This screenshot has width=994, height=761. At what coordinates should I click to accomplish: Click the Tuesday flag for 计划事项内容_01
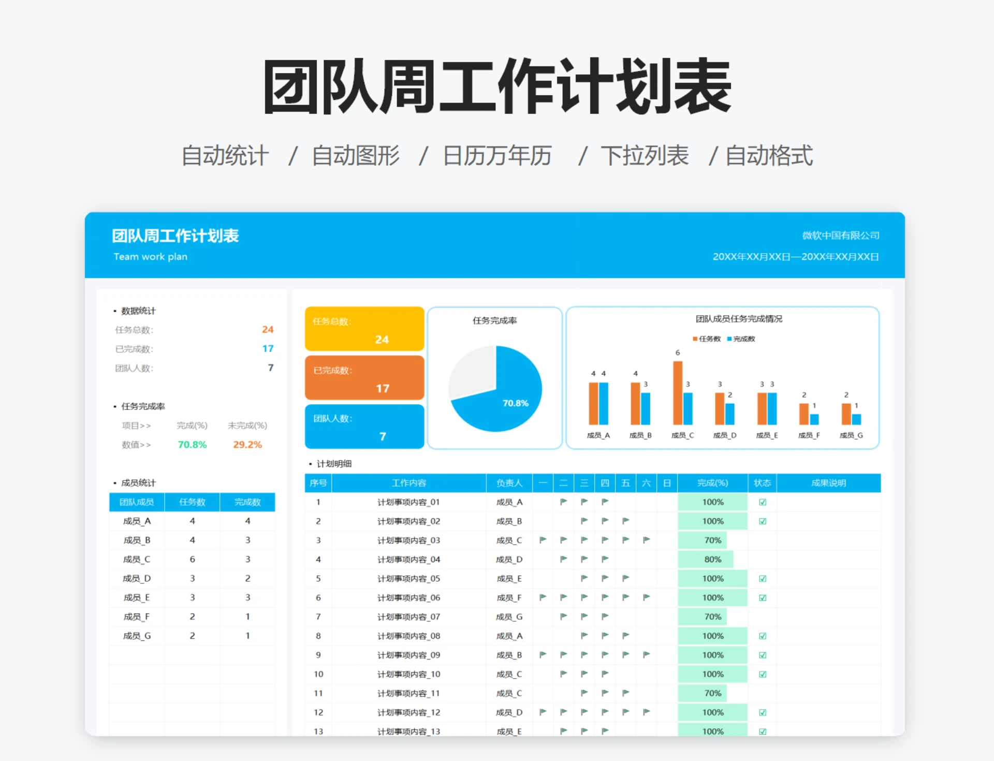[x=563, y=502]
